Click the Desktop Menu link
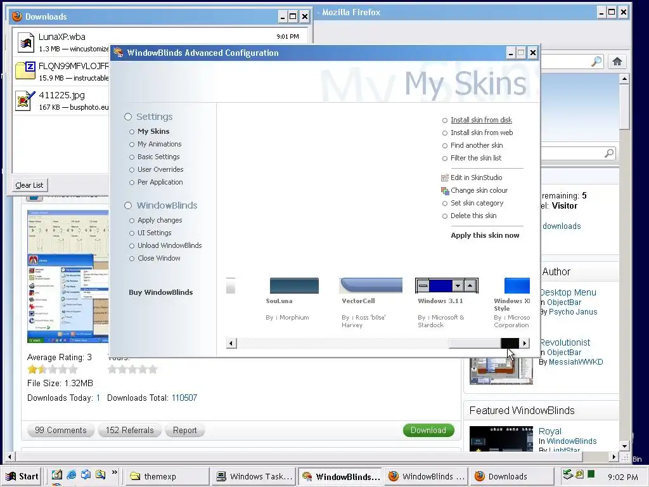 (x=568, y=292)
